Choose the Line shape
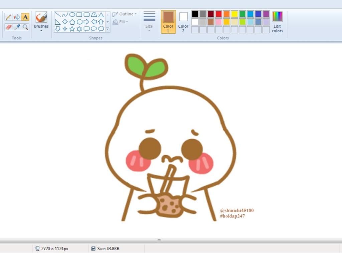Viewport: 342px width, 253px height. tap(58, 15)
